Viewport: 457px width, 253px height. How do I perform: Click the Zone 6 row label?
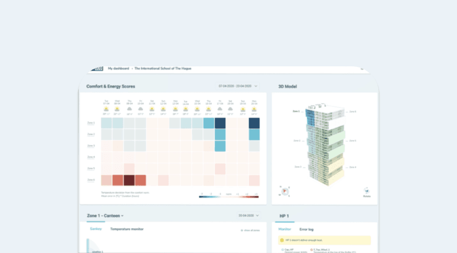[91, 180]
